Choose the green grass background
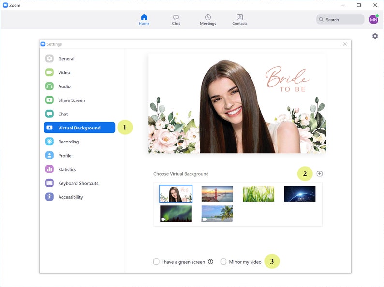 point(258,194)
